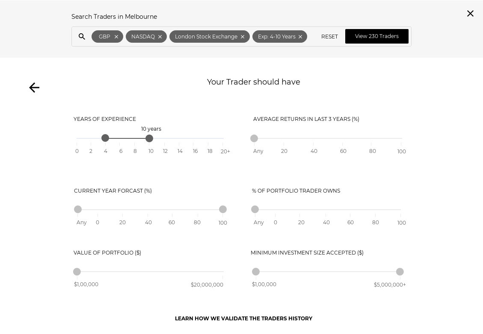The width and height of the screenshot is (483, 334).
Task: Click current year forecast handle at Any
Action: click(x=78, y=209)
